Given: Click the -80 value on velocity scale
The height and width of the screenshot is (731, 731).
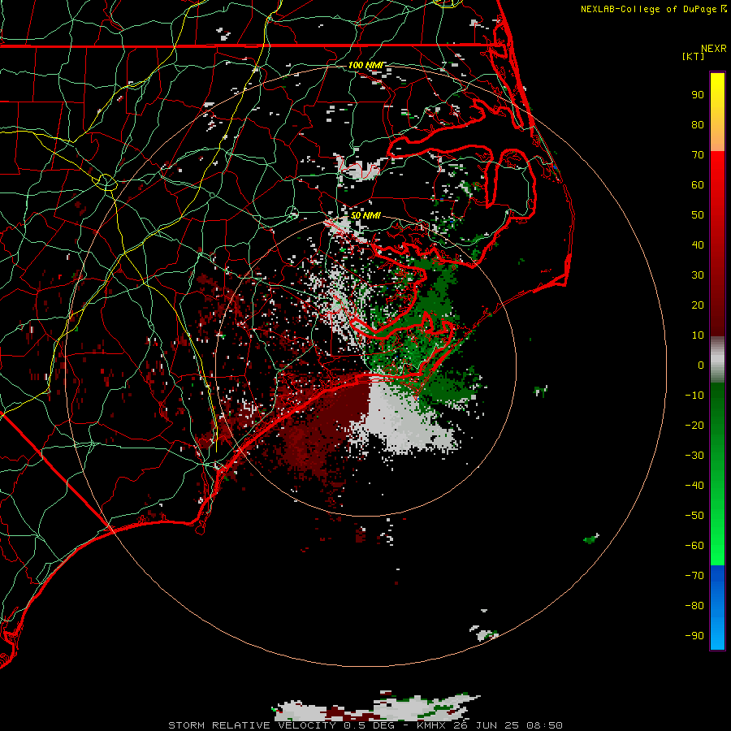Looking at the screenshot, I should point(694,606).
